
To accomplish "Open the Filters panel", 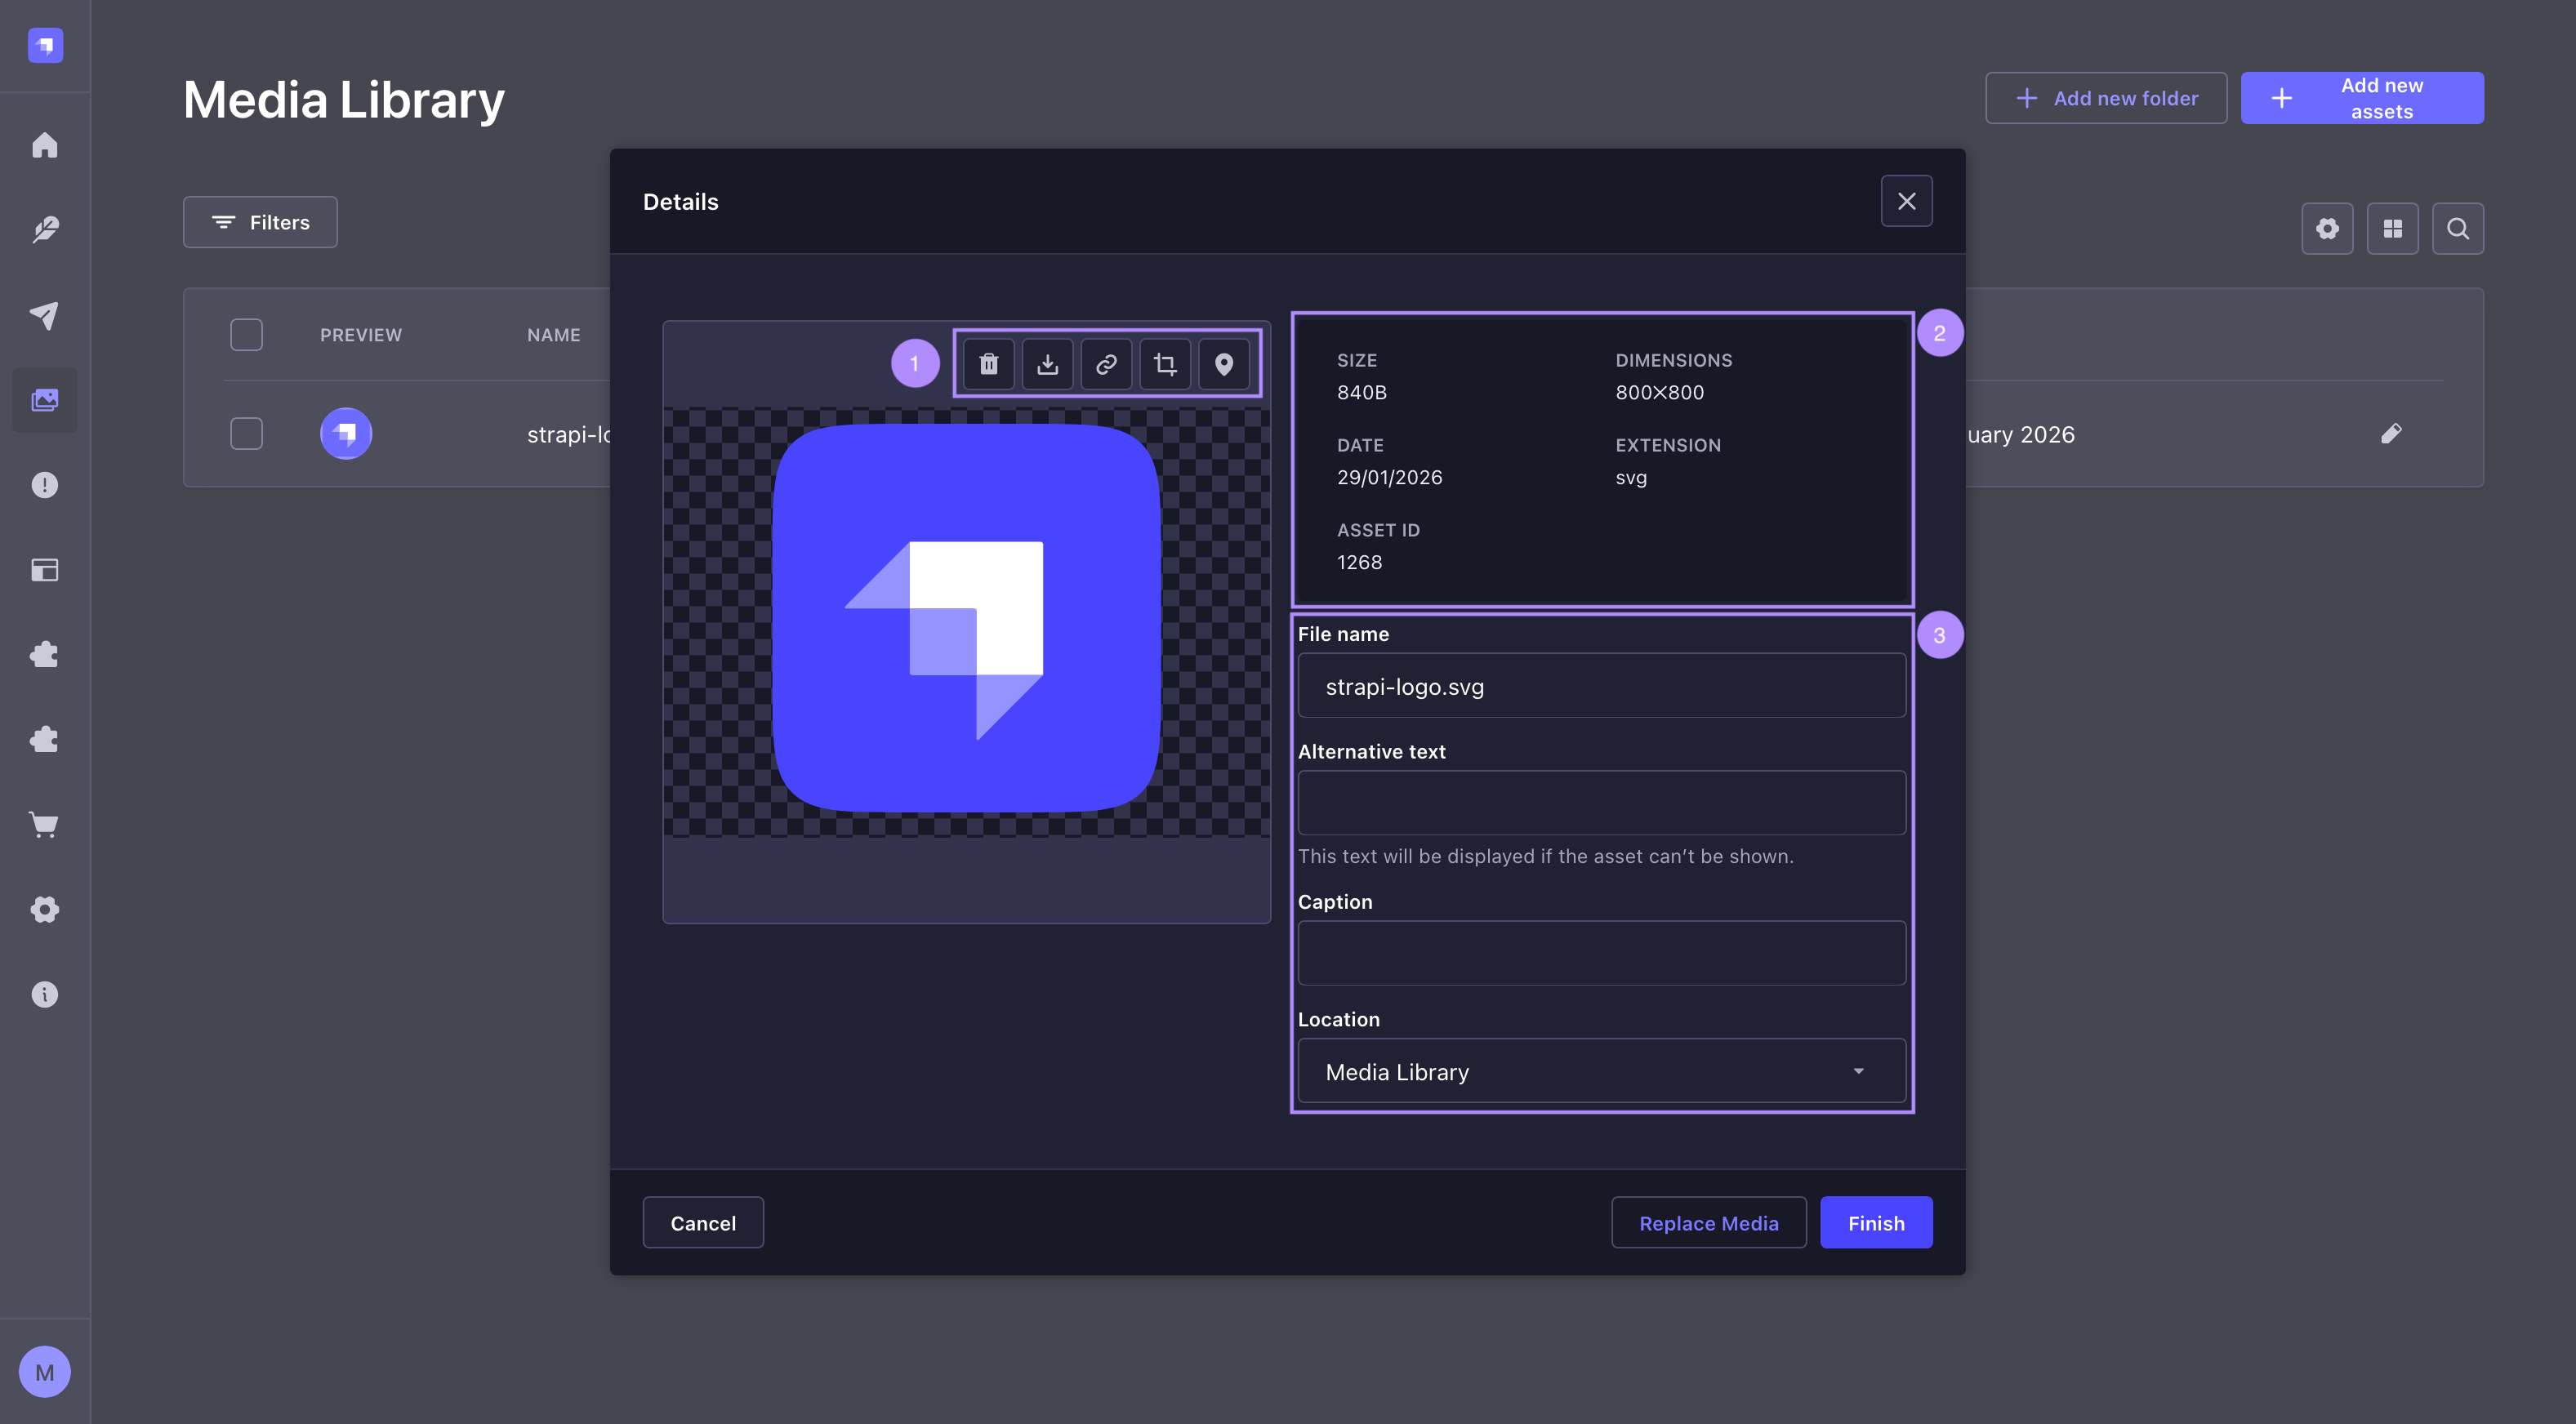I will (x=259, y=222).
